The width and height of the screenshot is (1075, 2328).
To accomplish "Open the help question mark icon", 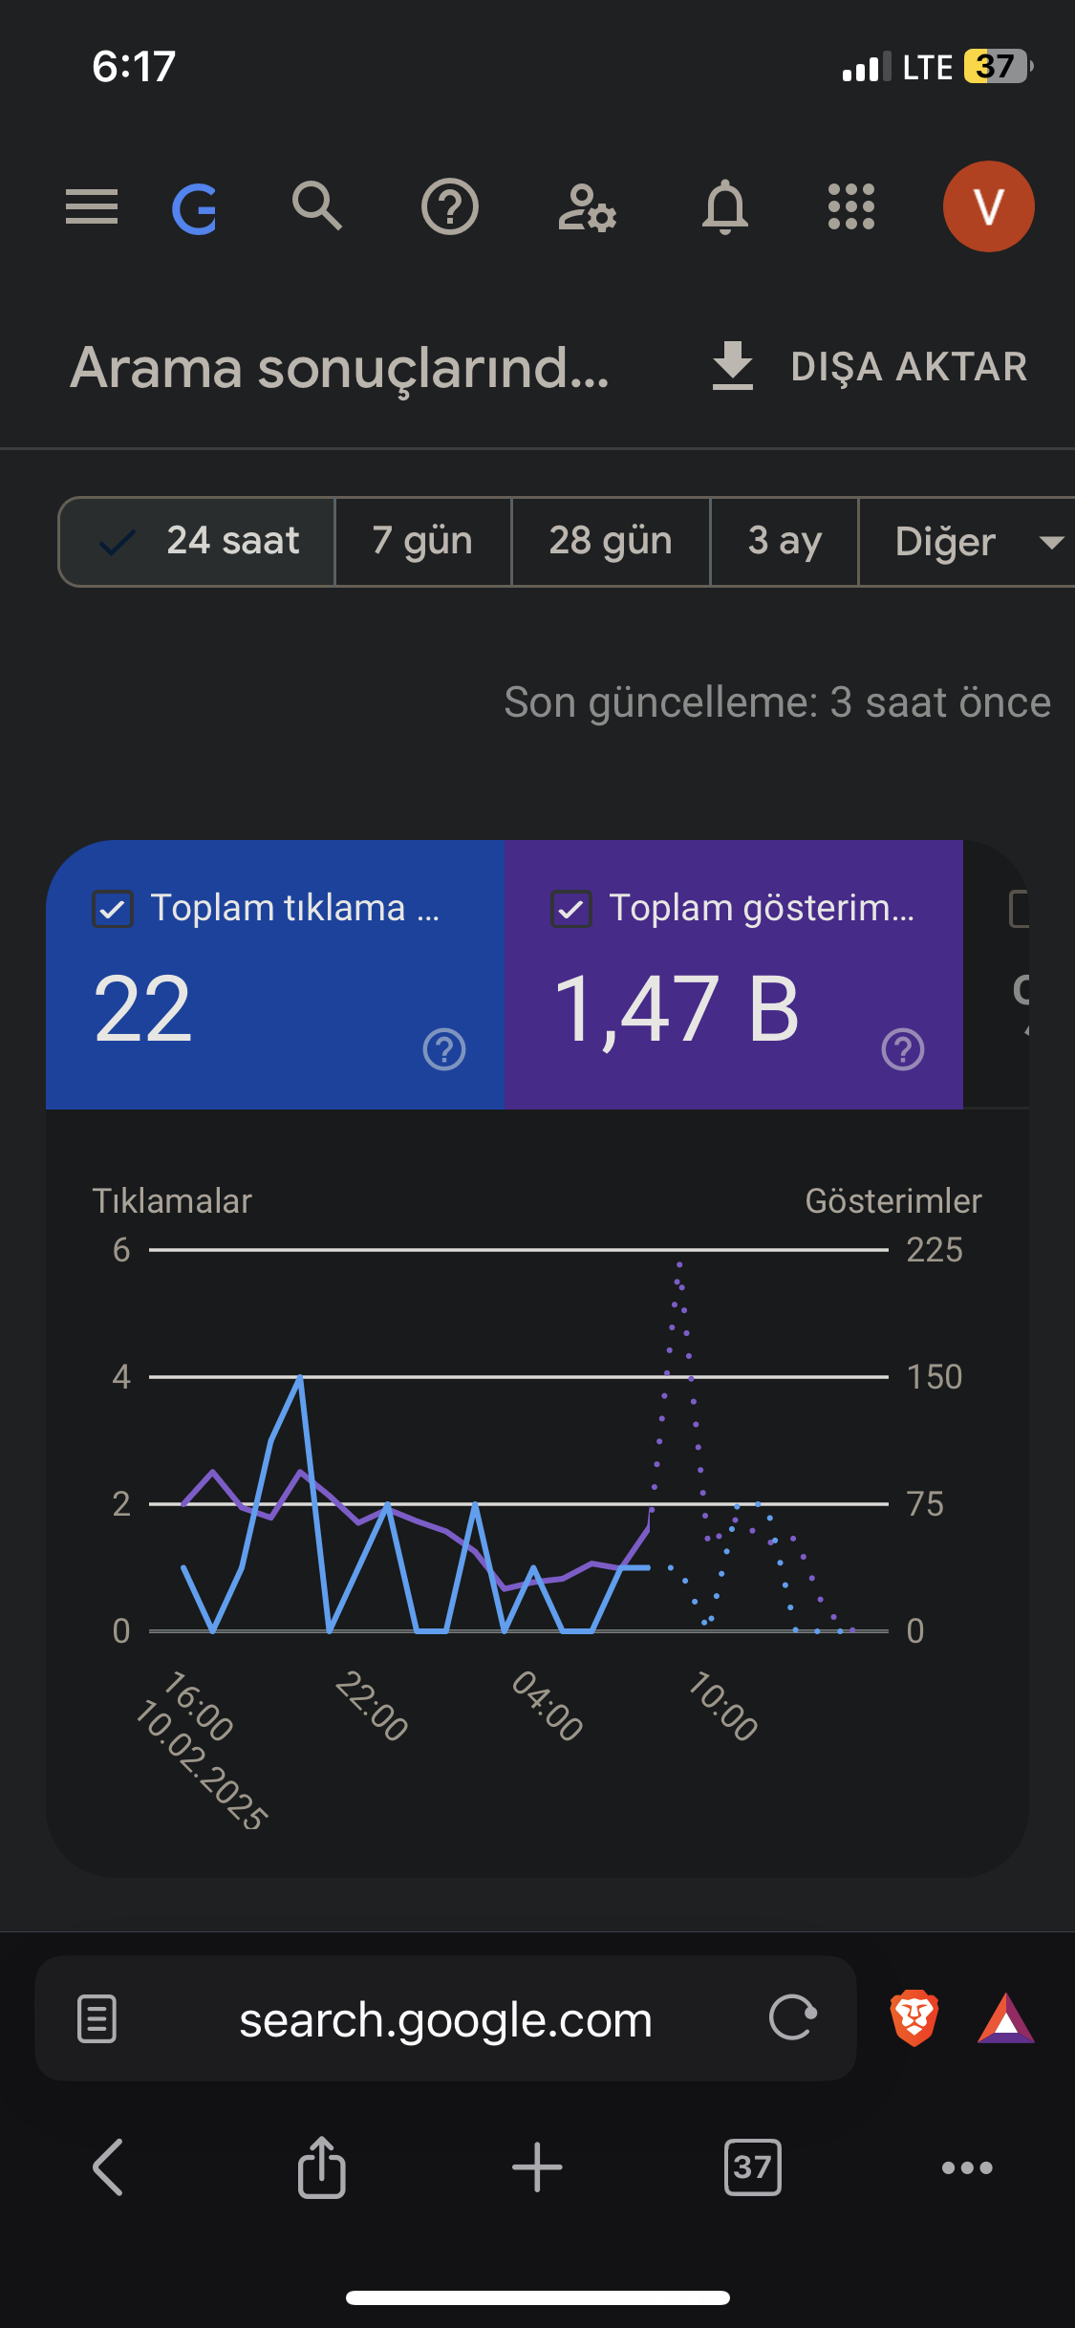I will (x=450, y=206).
